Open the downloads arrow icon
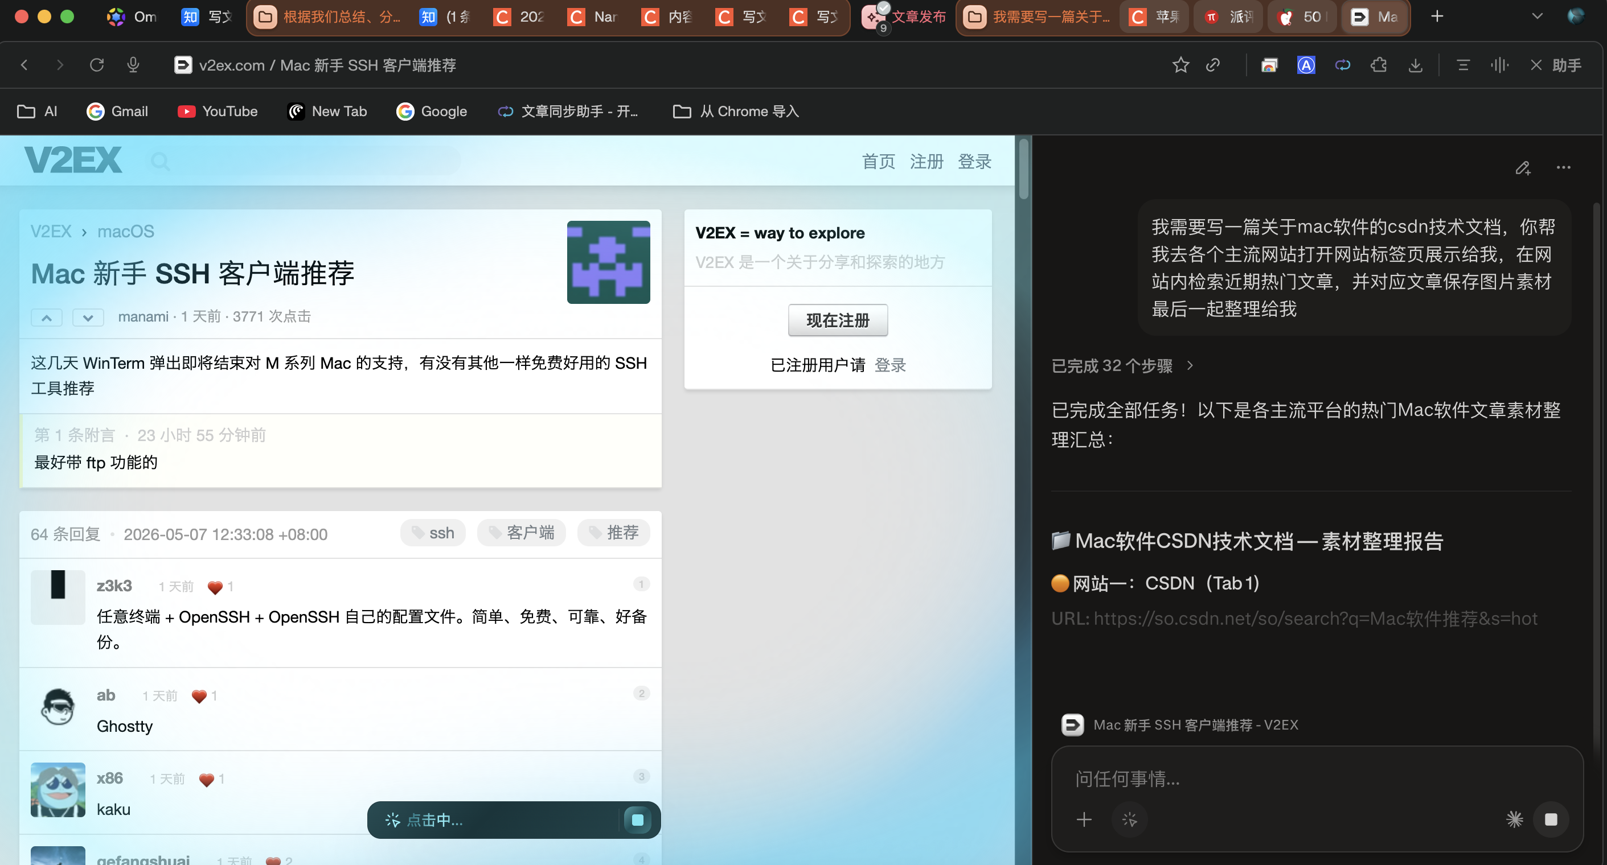Screen dimensions: 1607x865 [x=1416, y=65]
